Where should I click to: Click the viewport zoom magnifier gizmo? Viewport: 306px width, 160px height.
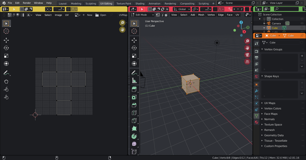coord(247,41)
